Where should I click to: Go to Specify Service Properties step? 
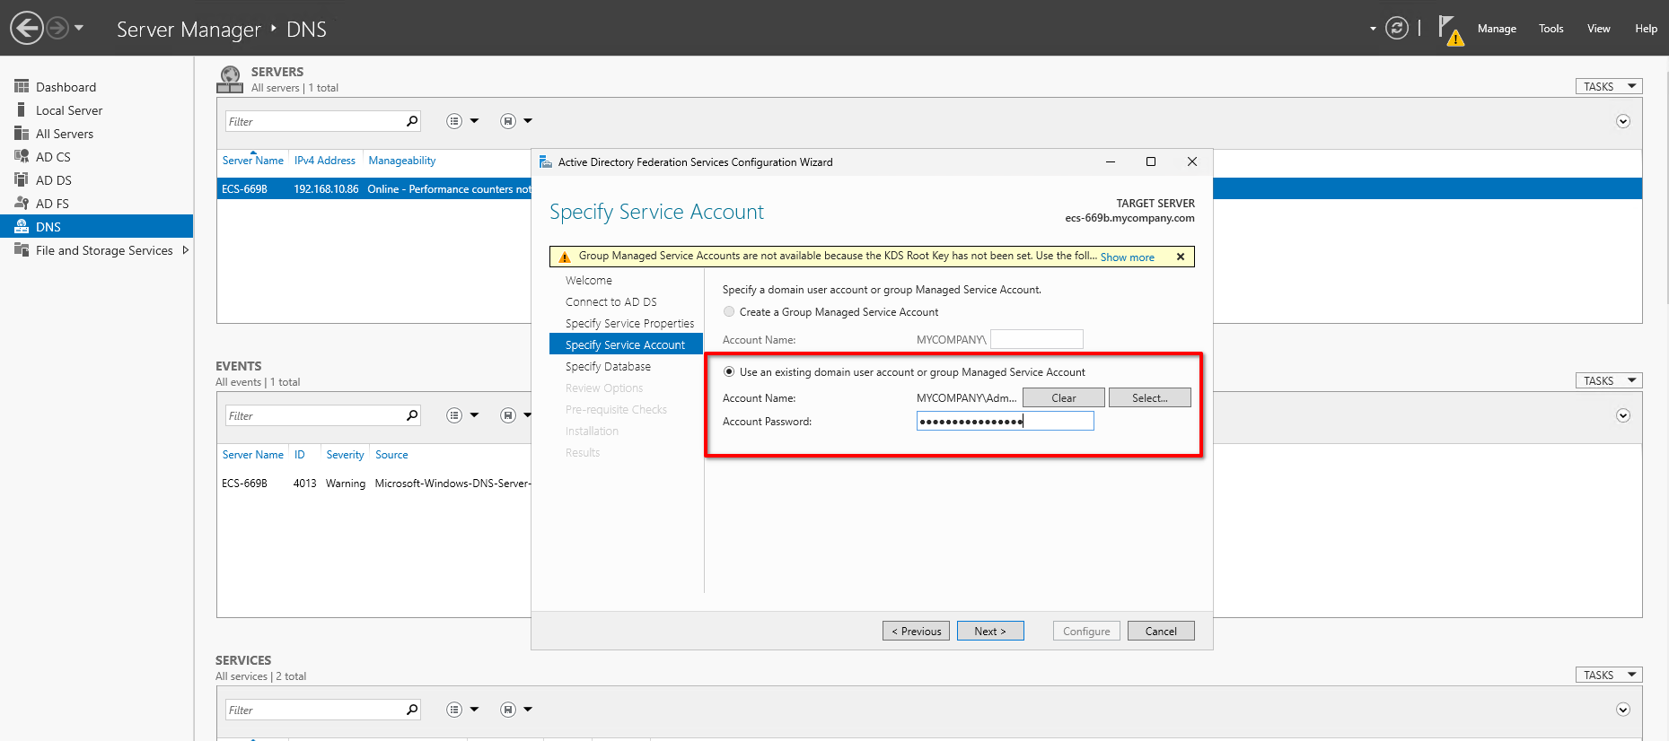[x=629, y=324]
